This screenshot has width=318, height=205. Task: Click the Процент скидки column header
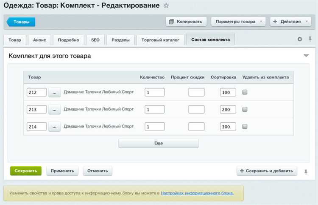coord(187,77)
